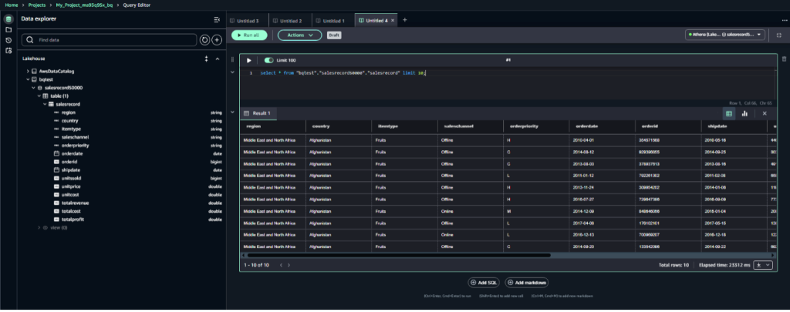Show results in table view
This screenshot has width=790, height=312.
coord(729,113)
